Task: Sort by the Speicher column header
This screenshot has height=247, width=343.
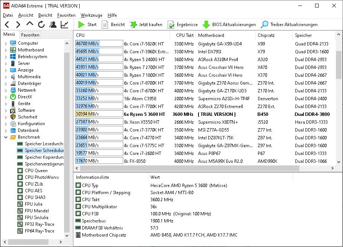Action: [x=314, y=35]
